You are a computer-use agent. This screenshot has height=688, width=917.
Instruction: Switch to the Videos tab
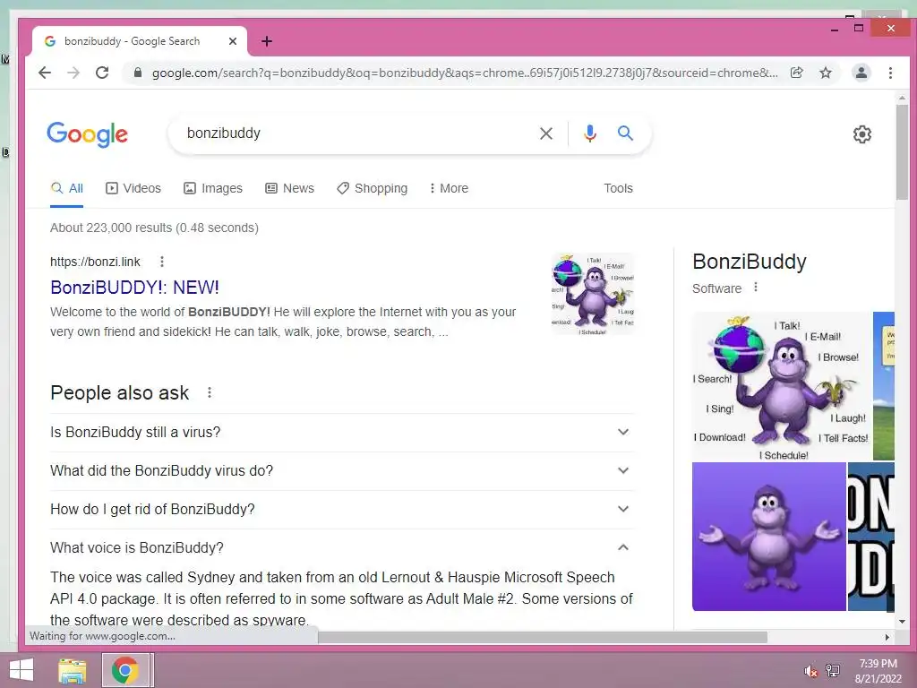[133, 188]
